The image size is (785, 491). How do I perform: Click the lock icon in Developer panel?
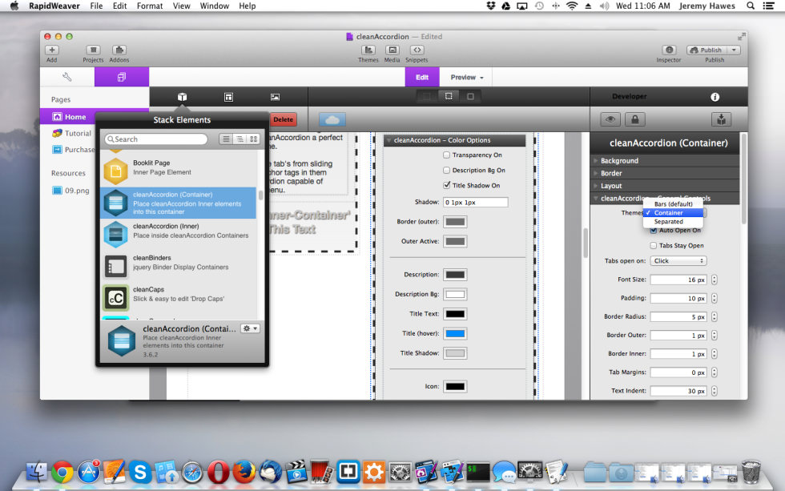[634, 119]
